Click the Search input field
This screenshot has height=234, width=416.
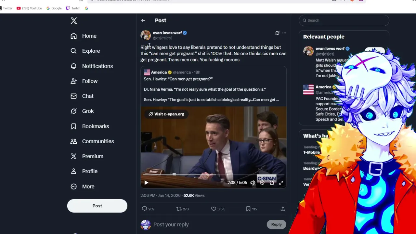point(344,20)
